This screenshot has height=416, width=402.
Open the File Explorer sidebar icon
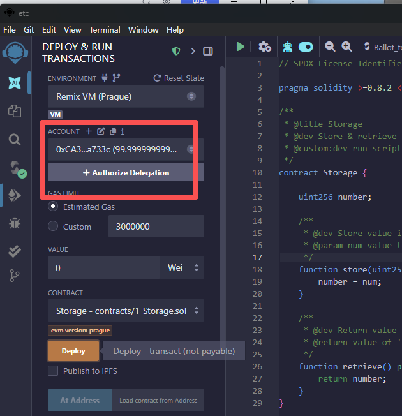[15, 111]
